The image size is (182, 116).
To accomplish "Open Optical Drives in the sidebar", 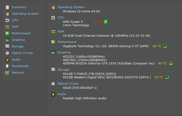I will 22,53.
